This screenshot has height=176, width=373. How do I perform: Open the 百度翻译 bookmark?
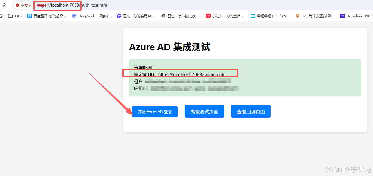click(x=47, y=16)
